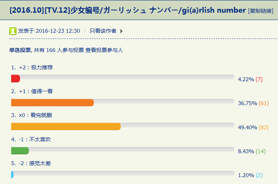278x184 pixels.
Task: Click the yellow vote count (82)
Action: pos(263,127)
